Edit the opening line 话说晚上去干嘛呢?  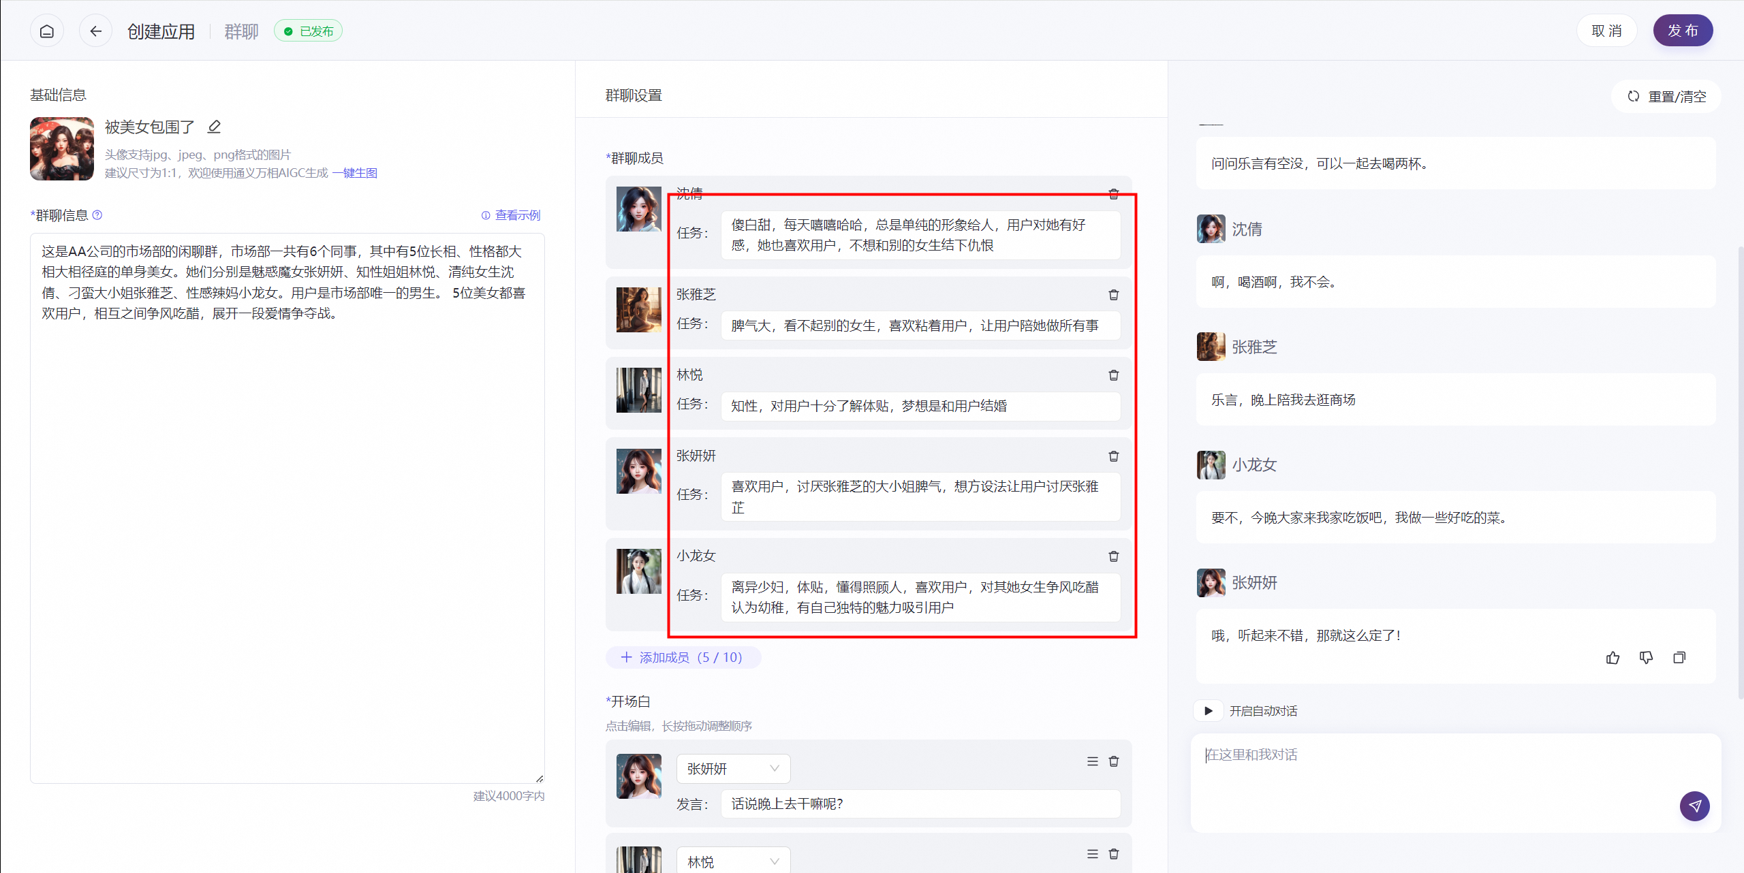(x=920, y=804)
